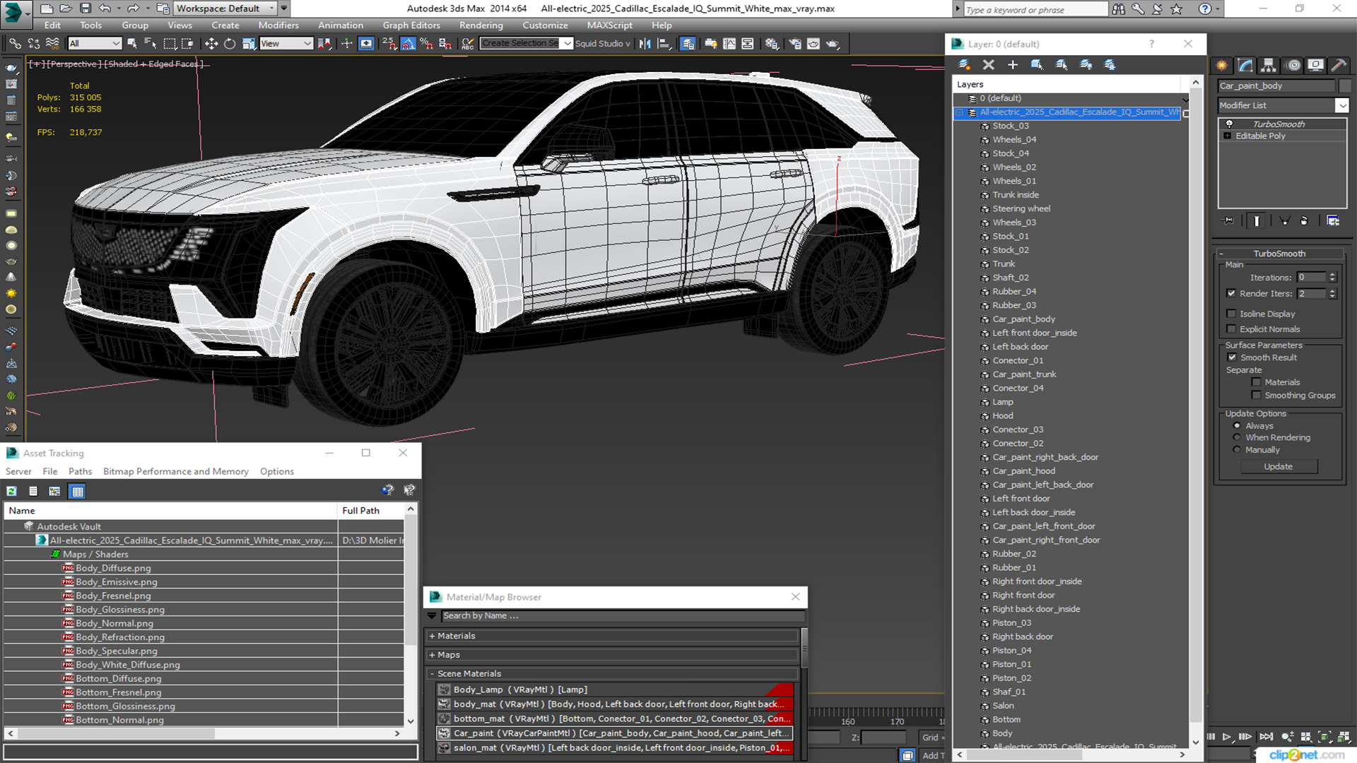The width and height of the screenshot is (1357, 763).
Task: Enable Separate by Materials checkbox
Action: (x=1256, y=382)
